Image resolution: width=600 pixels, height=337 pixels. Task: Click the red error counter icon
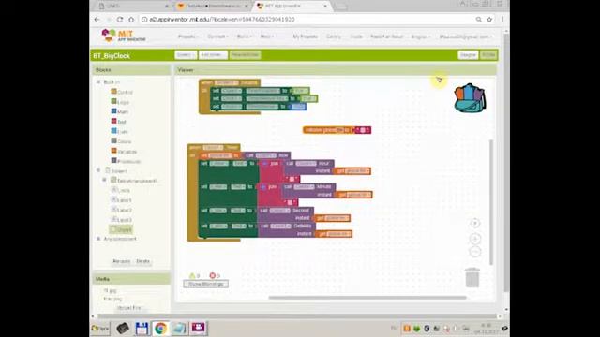[213, 275]
